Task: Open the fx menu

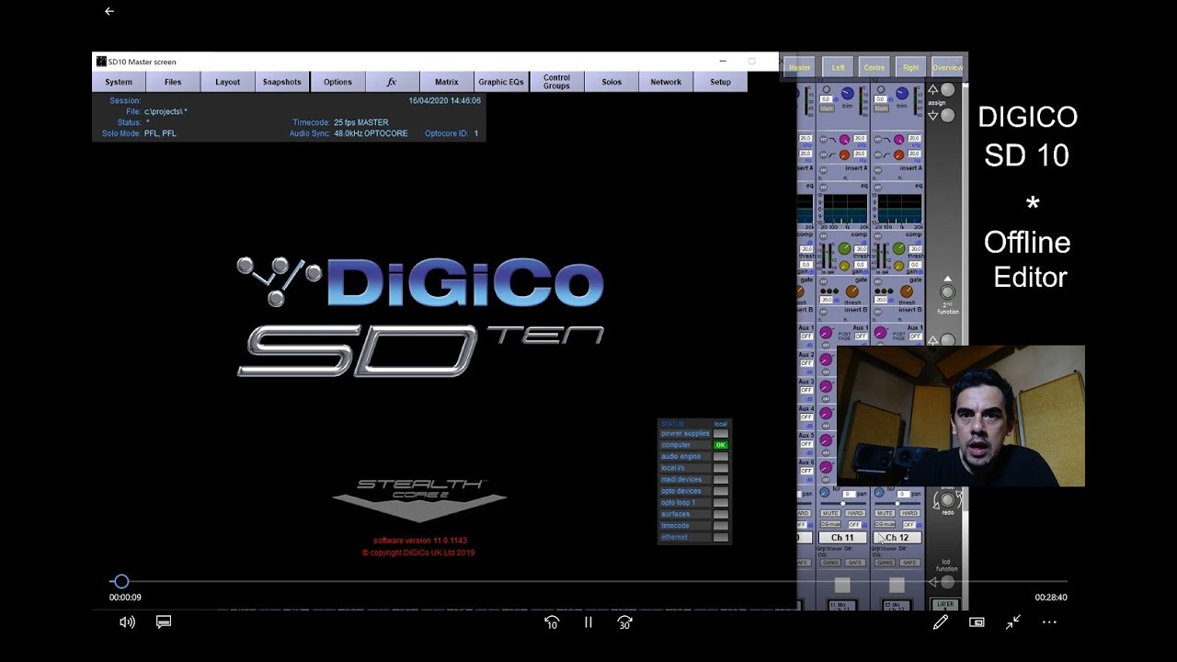Action: tap(392, 82)
